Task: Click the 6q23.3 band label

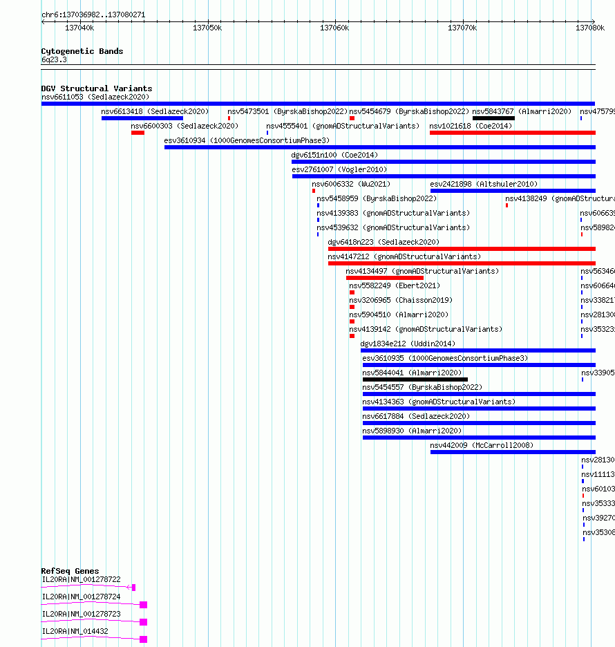Action: click(x=54, y=60)
